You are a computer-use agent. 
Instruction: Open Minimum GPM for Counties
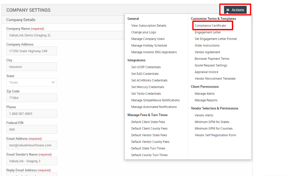(213, 128)
